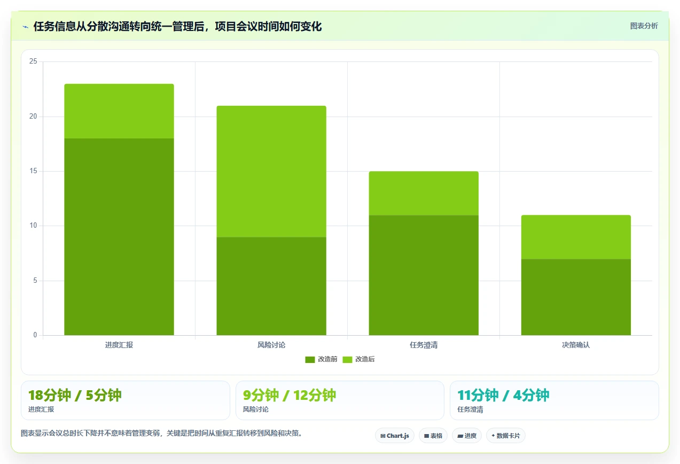This screenshot has width=680, height=464.
Task: Click the dark green 改造前 legend swatch
Action: [x=310, y=360]
